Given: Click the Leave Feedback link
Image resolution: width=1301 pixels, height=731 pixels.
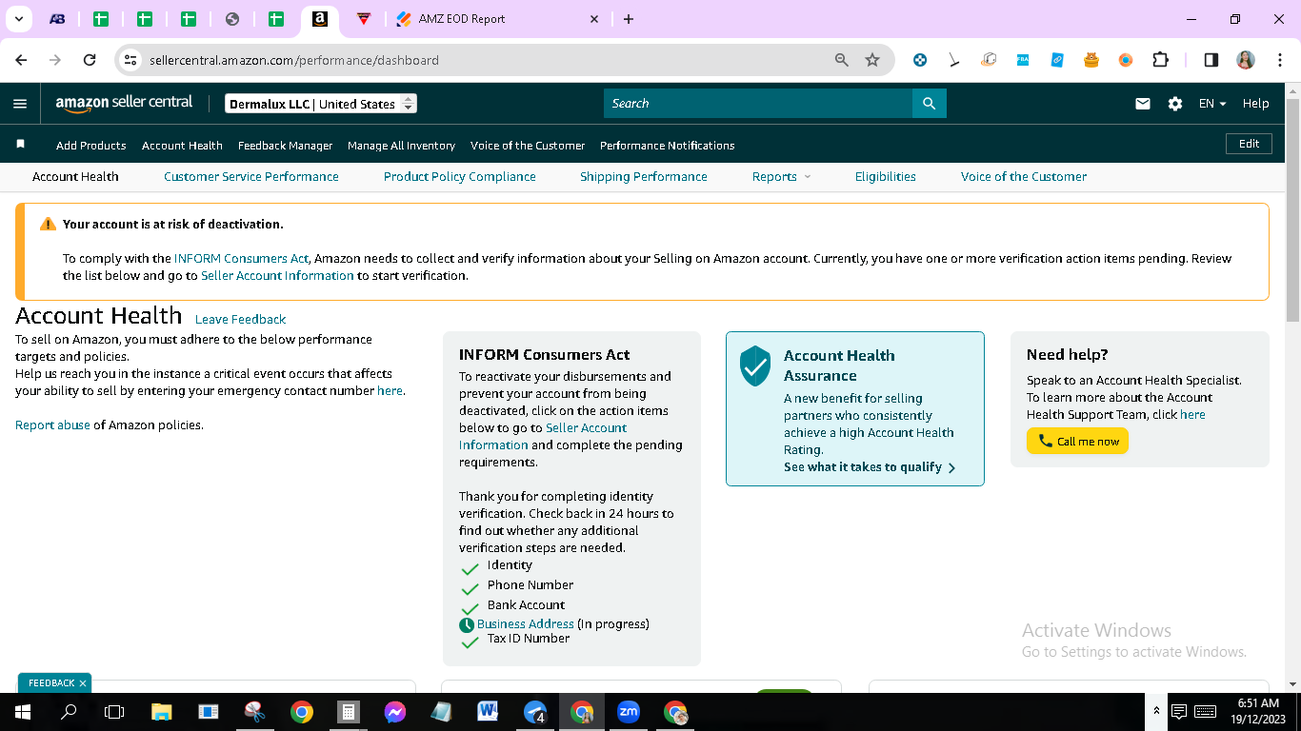Looking at the screenshot, I should pyautogui.click(x=241, y=320).
